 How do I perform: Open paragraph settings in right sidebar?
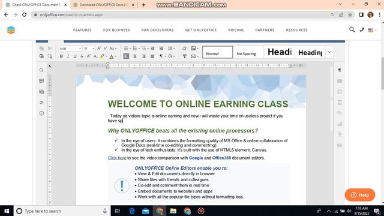pyautogui.click(x=340, y=70)
